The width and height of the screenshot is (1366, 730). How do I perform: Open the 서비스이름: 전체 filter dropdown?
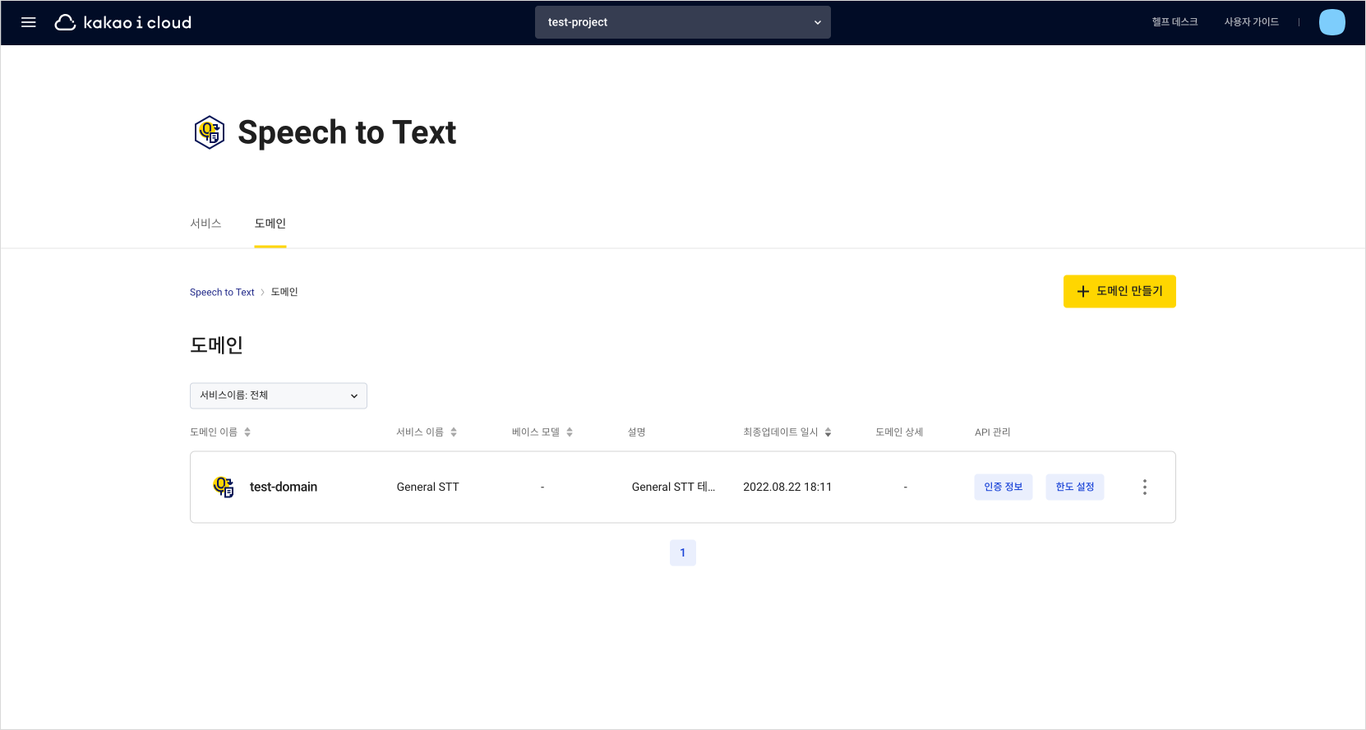pyautogui.click(x=279, y=395)
